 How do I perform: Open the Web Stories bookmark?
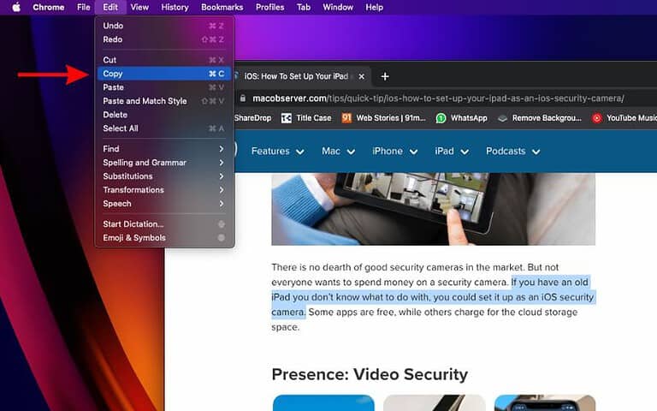point(383,118)
